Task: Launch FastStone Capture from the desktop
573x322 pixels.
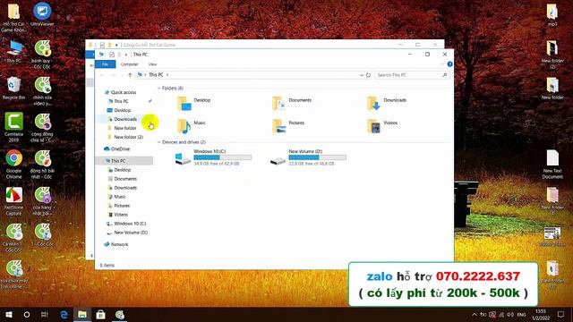Action: (x=13, y=201)
